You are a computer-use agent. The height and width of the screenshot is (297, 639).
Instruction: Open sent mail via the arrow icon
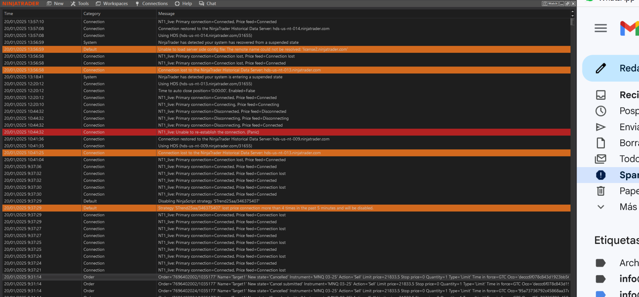click(x=601, y=127)
